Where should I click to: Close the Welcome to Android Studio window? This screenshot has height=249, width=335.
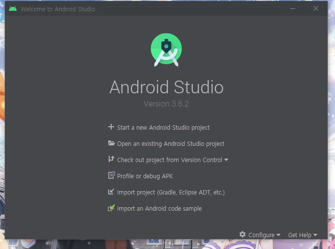[316, 8]
